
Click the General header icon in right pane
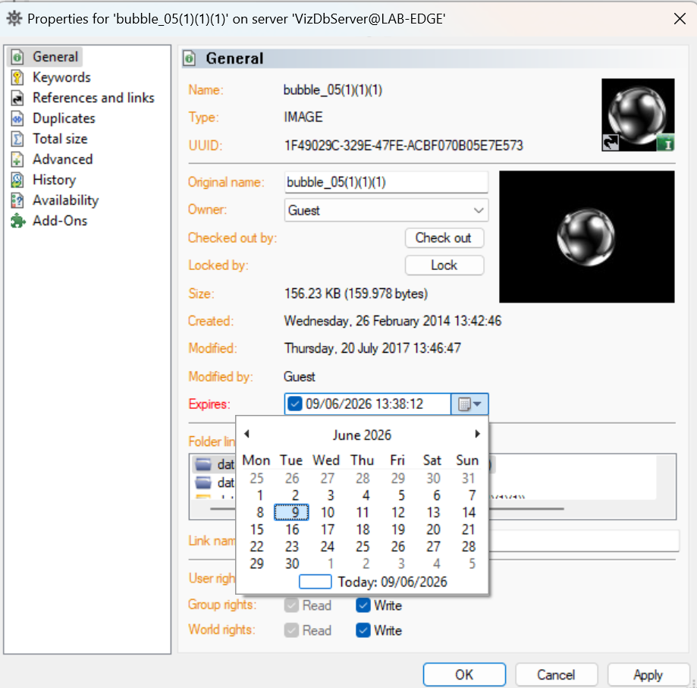pyautogui.click(x=190, y=58)
